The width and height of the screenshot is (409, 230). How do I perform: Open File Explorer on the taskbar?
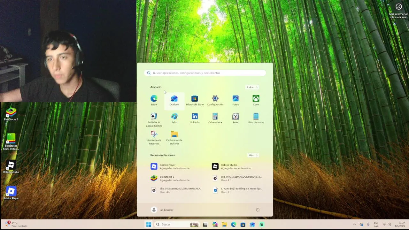[x=224, y=225]
